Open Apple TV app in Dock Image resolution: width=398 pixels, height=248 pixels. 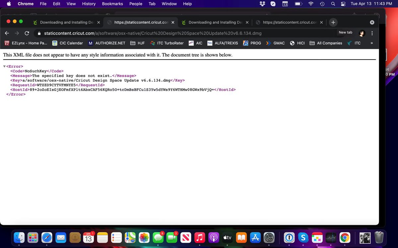coord(228,237)
